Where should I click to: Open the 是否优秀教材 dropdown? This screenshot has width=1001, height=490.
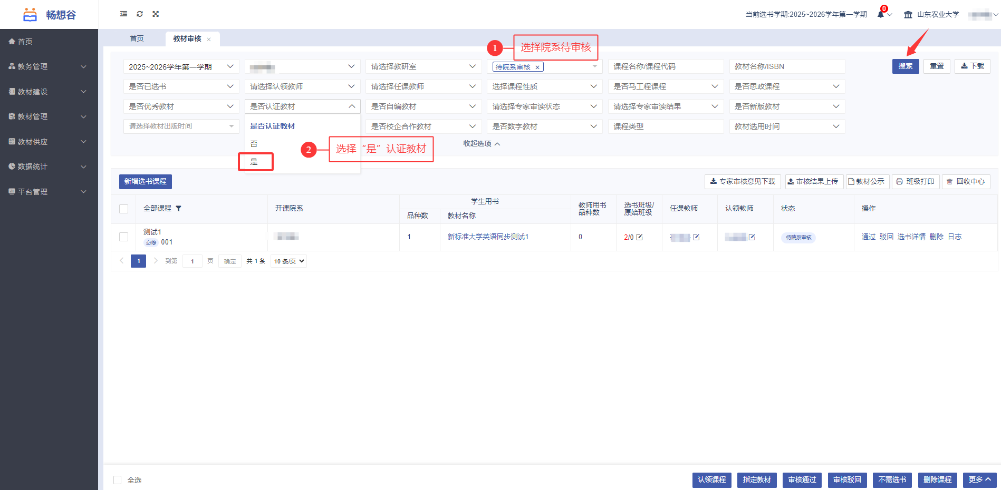181,106
